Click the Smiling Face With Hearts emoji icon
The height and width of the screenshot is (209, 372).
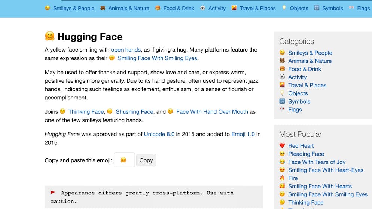(282, 186)
